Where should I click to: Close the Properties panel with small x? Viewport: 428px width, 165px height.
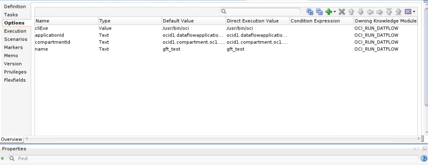[x=415, y=149]
